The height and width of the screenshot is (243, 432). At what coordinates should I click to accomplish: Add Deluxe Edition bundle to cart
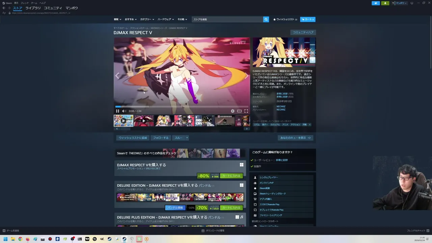pyautogui.click(x=231, y=208)
